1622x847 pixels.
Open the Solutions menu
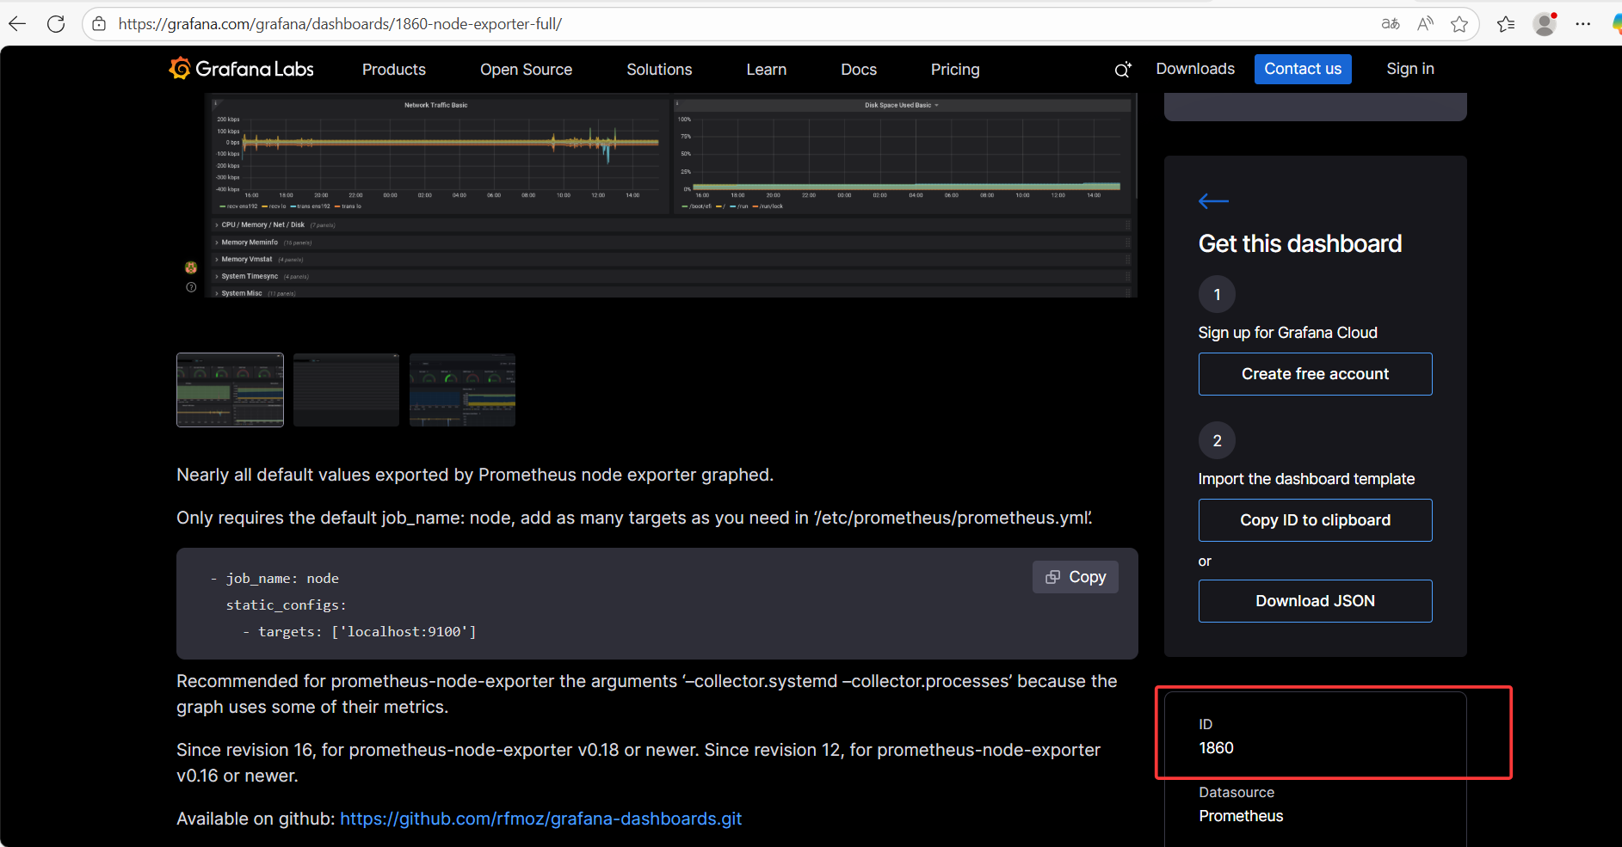click(x=659, y=70)
